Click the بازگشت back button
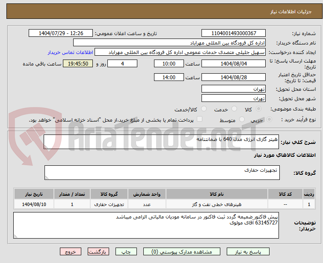 (98, 252)
